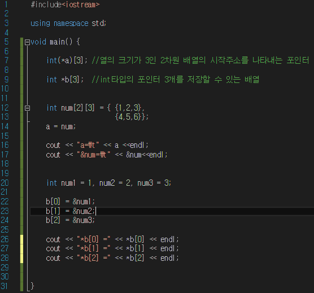Click the 'a = num;' assignment

[60, 127]
